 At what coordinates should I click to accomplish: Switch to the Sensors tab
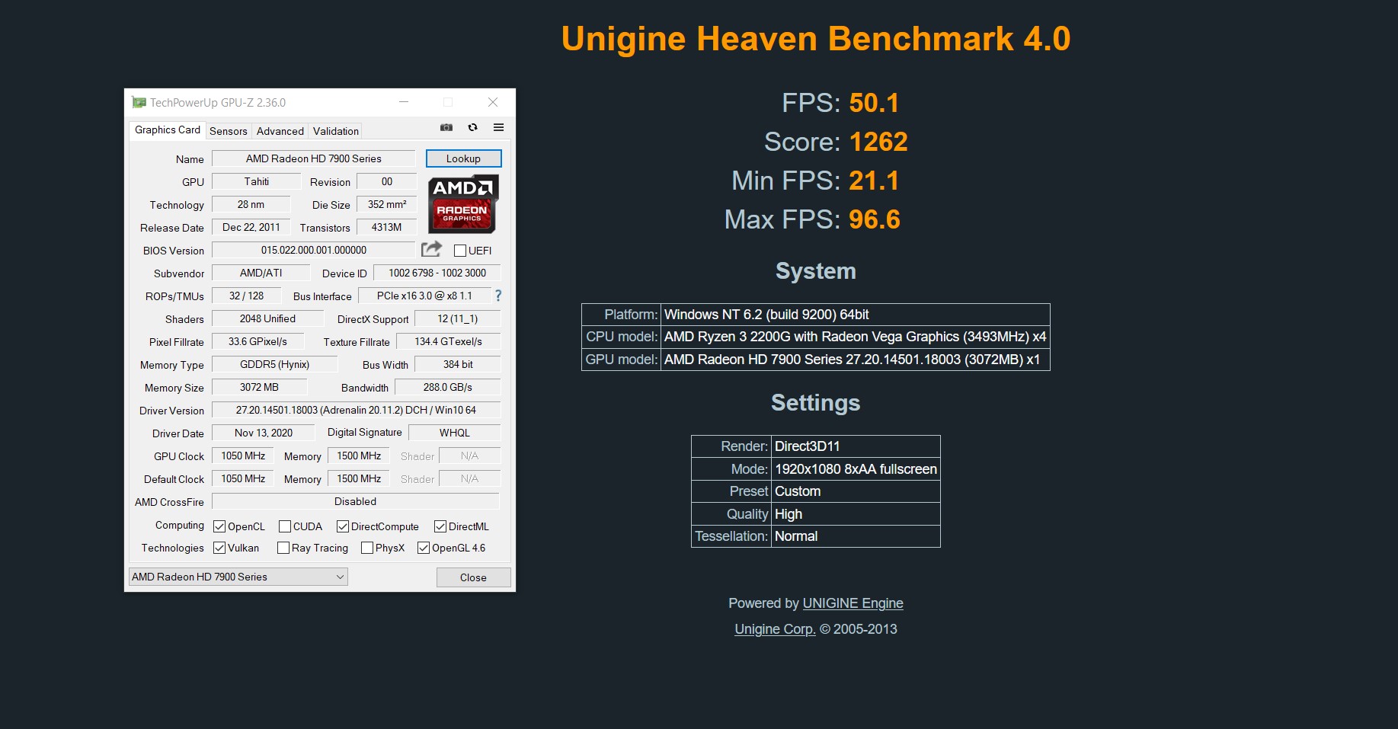[x=229, y=131]
